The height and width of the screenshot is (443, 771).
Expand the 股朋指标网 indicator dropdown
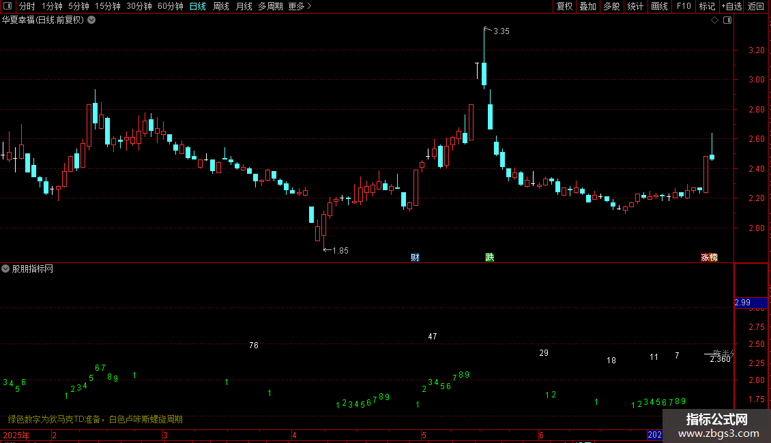(5, 269)
